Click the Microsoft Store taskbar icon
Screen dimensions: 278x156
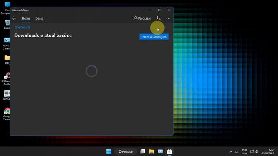coord(169,152)
